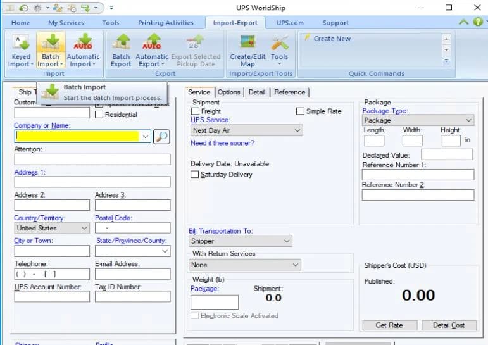Open the Bill Transportation To dropdown
This screenshot has width=488, height=345.
click(x=241, y=241)
